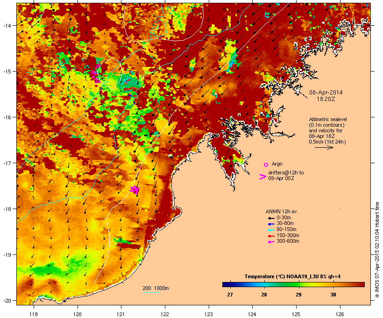Screen dimensions: 383x318
Task: Click the 'ANMN 12h av.' heading
Action: tap(282, 211)
